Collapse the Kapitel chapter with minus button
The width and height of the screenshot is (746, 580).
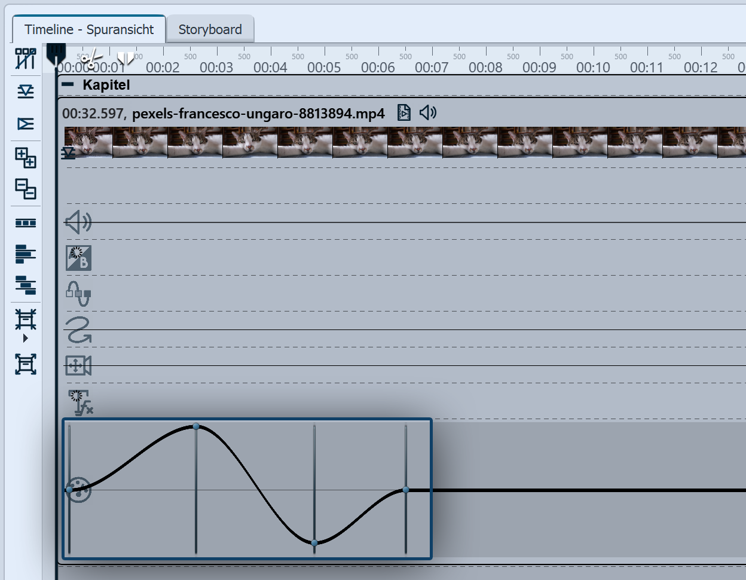tap(68, 85)
